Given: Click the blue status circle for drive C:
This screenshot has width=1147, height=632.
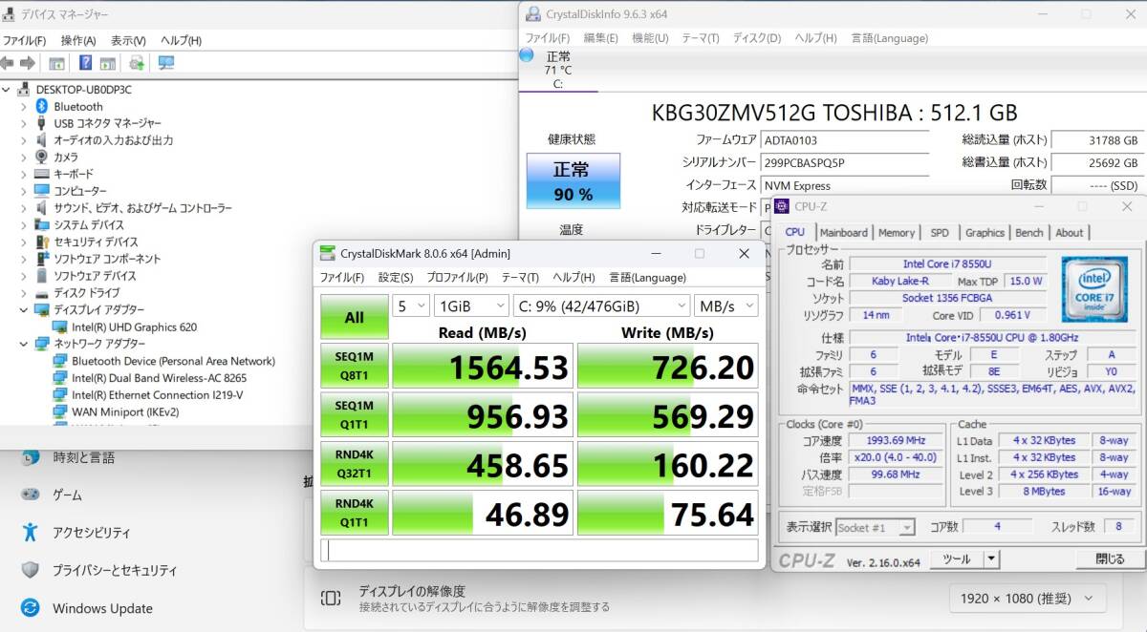Looking at the screenshot, I should (x=527, y=55).
